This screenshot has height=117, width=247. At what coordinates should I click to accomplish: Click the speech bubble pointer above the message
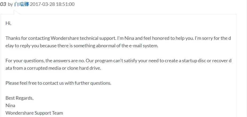[17, 12]
